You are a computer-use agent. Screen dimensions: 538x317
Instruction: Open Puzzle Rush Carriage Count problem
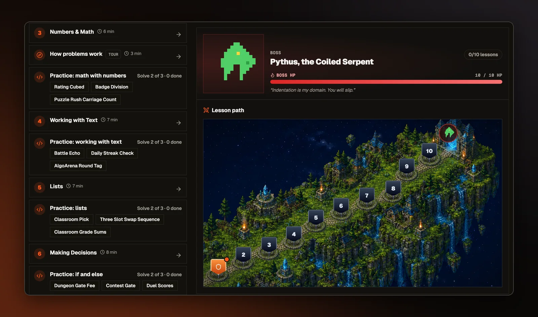tap(85, 100)
